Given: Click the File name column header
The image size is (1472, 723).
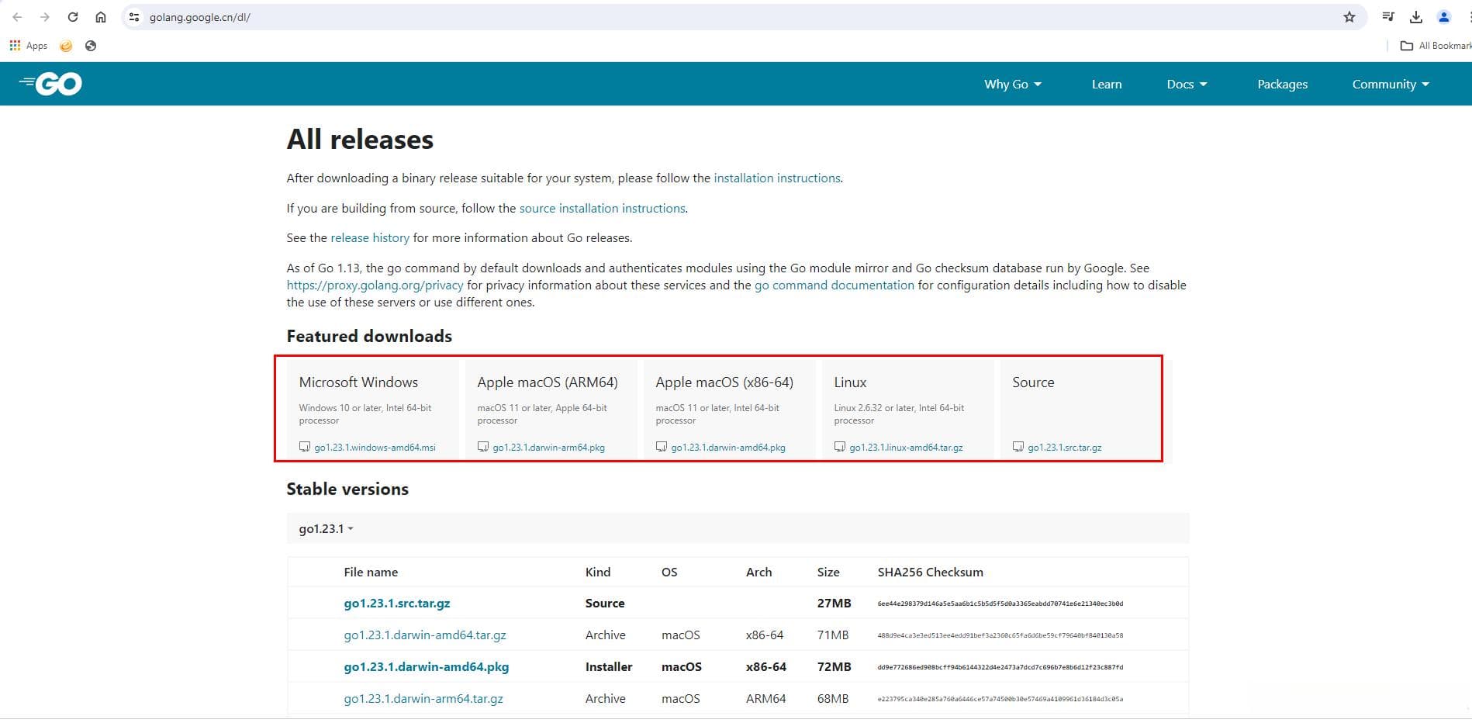Looking at the screenshot, I should tap(371, 573).
